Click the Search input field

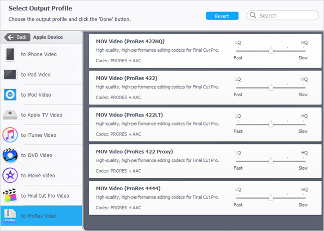(x=283, y=15)
